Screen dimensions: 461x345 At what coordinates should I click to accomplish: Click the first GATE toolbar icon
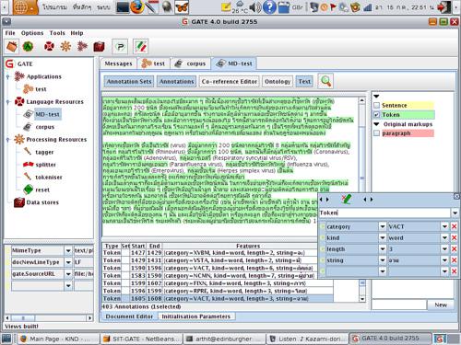click(12, 47)
